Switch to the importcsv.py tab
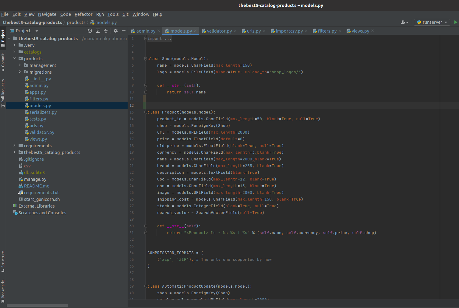459x308 pixels. pyautogui.click(x=289, y=31)
